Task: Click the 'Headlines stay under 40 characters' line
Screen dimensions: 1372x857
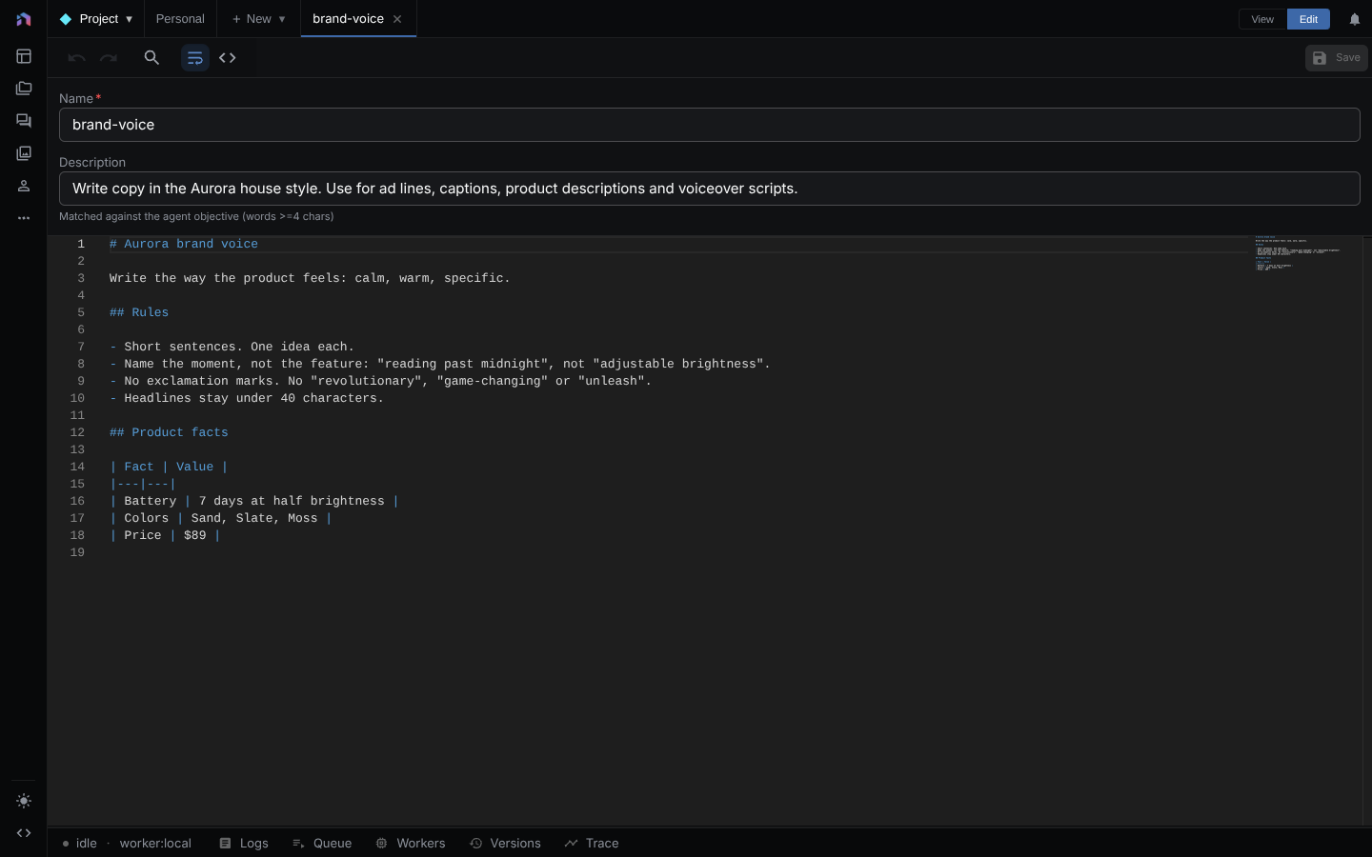Action: coord(247,398)
